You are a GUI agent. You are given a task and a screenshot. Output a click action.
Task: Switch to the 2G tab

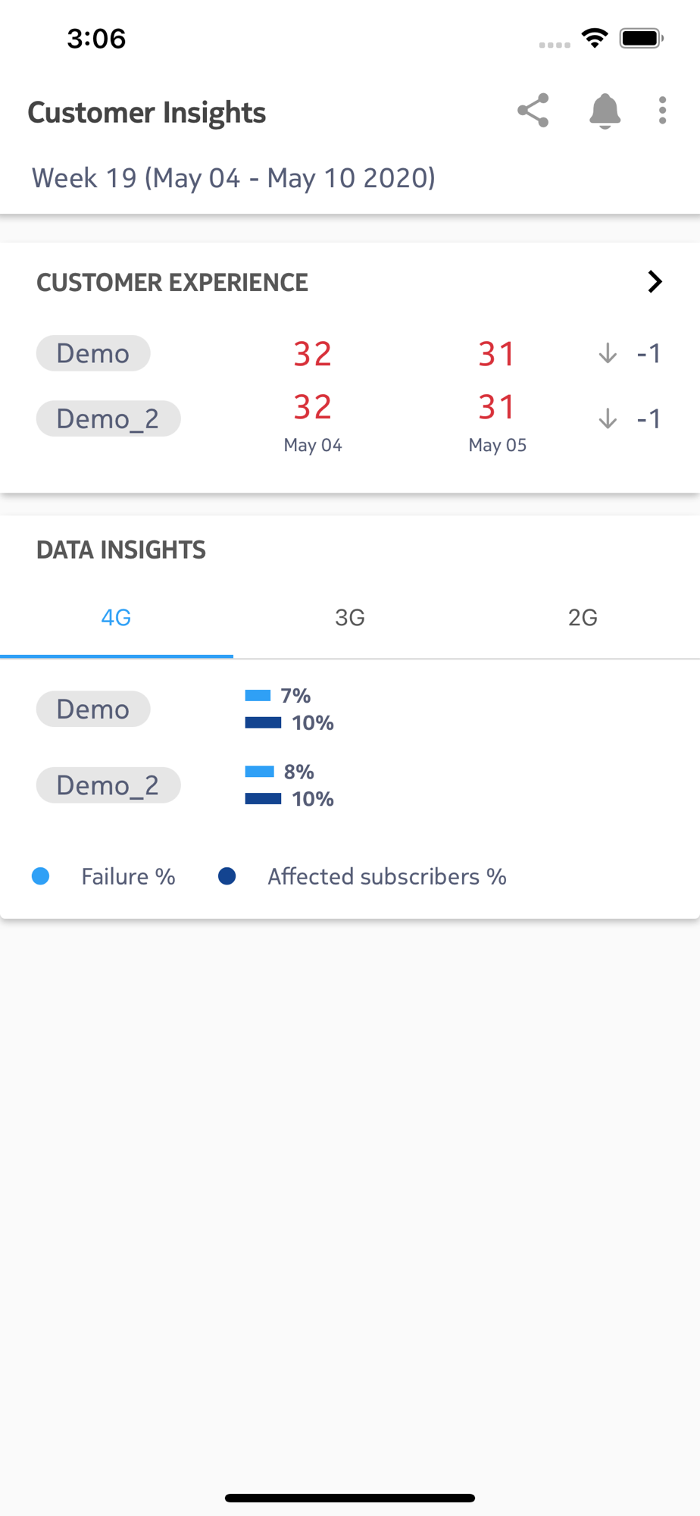tap(583, 618)
